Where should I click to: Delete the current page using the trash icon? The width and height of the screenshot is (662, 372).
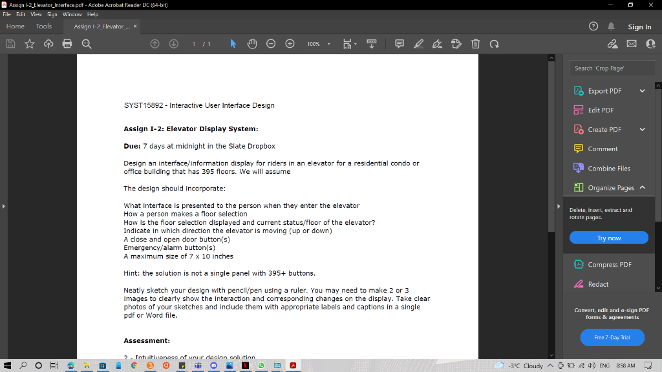point(475,43)
